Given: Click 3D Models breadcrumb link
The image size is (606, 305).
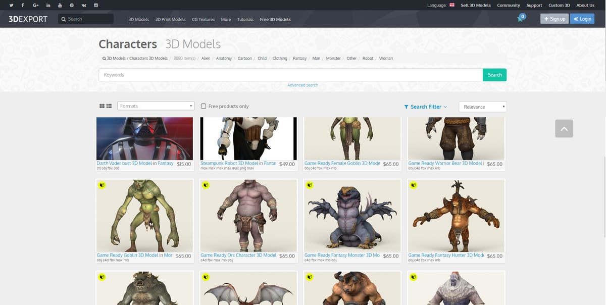Looking at the screenshot, I should [x=116, y=59].
